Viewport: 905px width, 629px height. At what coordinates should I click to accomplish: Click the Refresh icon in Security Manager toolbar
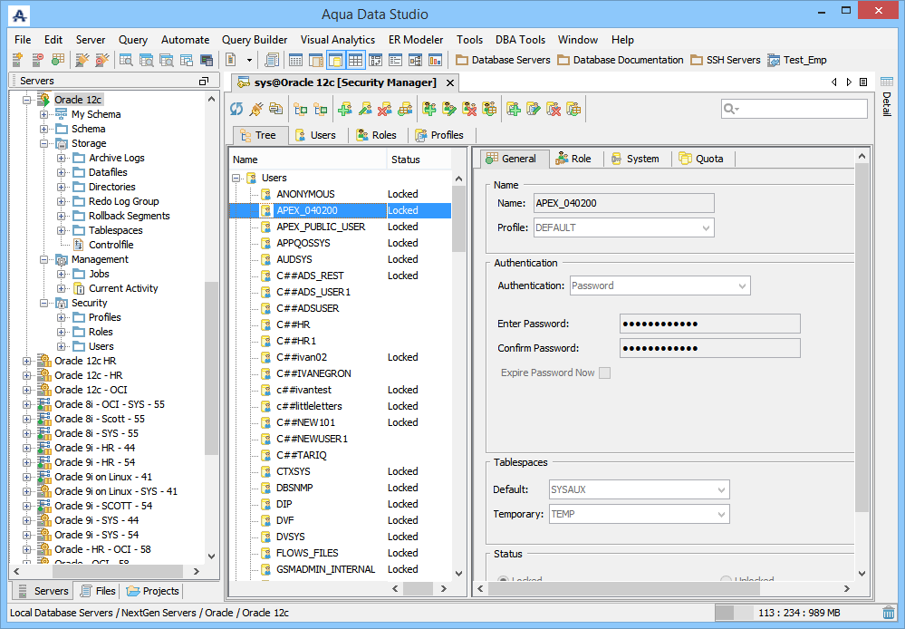tap(236, 109)
